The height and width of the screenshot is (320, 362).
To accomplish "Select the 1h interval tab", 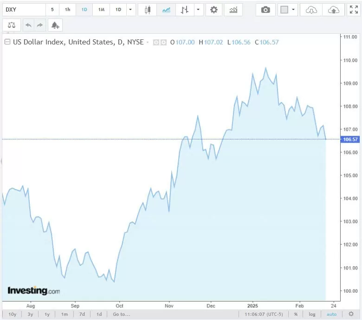I will pos(68,10).
